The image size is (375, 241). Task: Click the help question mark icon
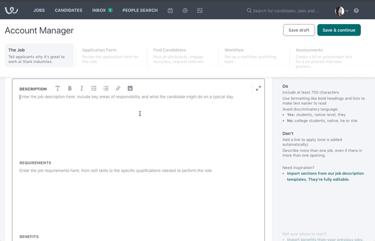356,11
